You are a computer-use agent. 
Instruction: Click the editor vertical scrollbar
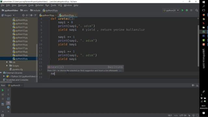point(198,46)
